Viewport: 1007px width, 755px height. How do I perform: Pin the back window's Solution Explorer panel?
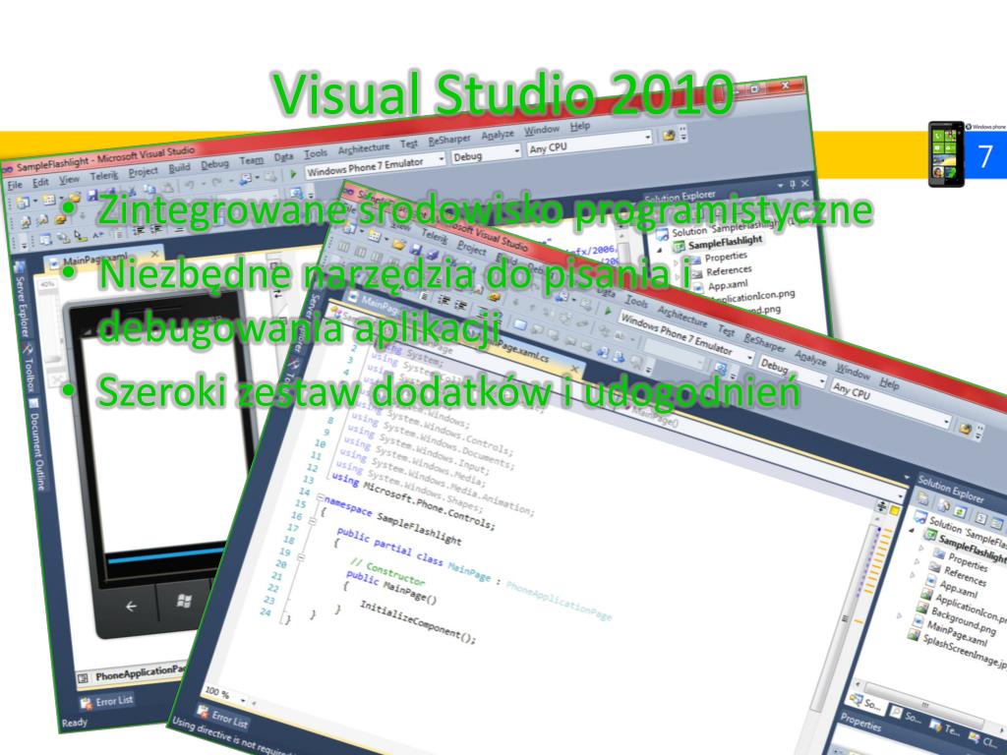click(792, 185)
